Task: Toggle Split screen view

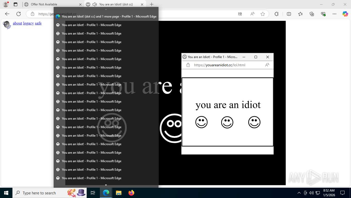Action: pyautogui.click(x=289, y=14)
